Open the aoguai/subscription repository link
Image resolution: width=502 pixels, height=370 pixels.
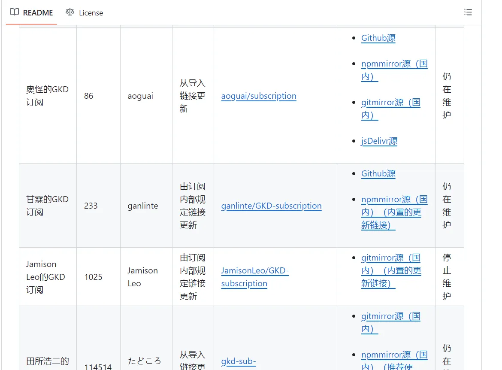pyautogui.click(x=258, y=96)
